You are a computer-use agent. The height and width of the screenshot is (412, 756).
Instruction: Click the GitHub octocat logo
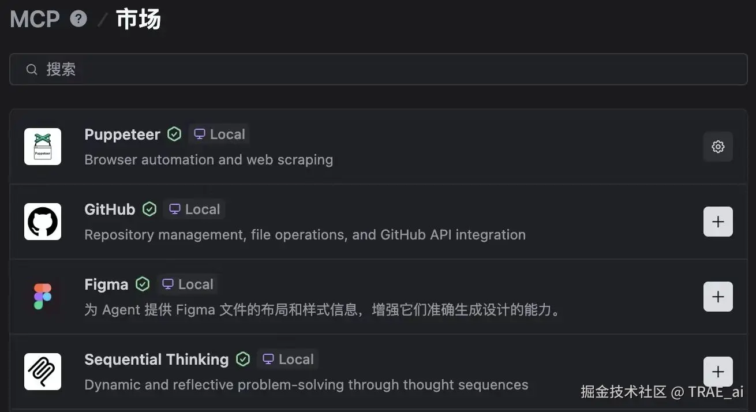[x=43, y=222]
